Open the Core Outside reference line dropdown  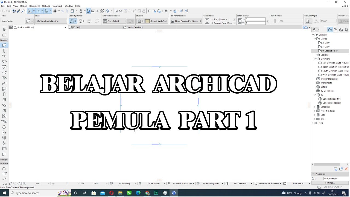click(115, 21)
